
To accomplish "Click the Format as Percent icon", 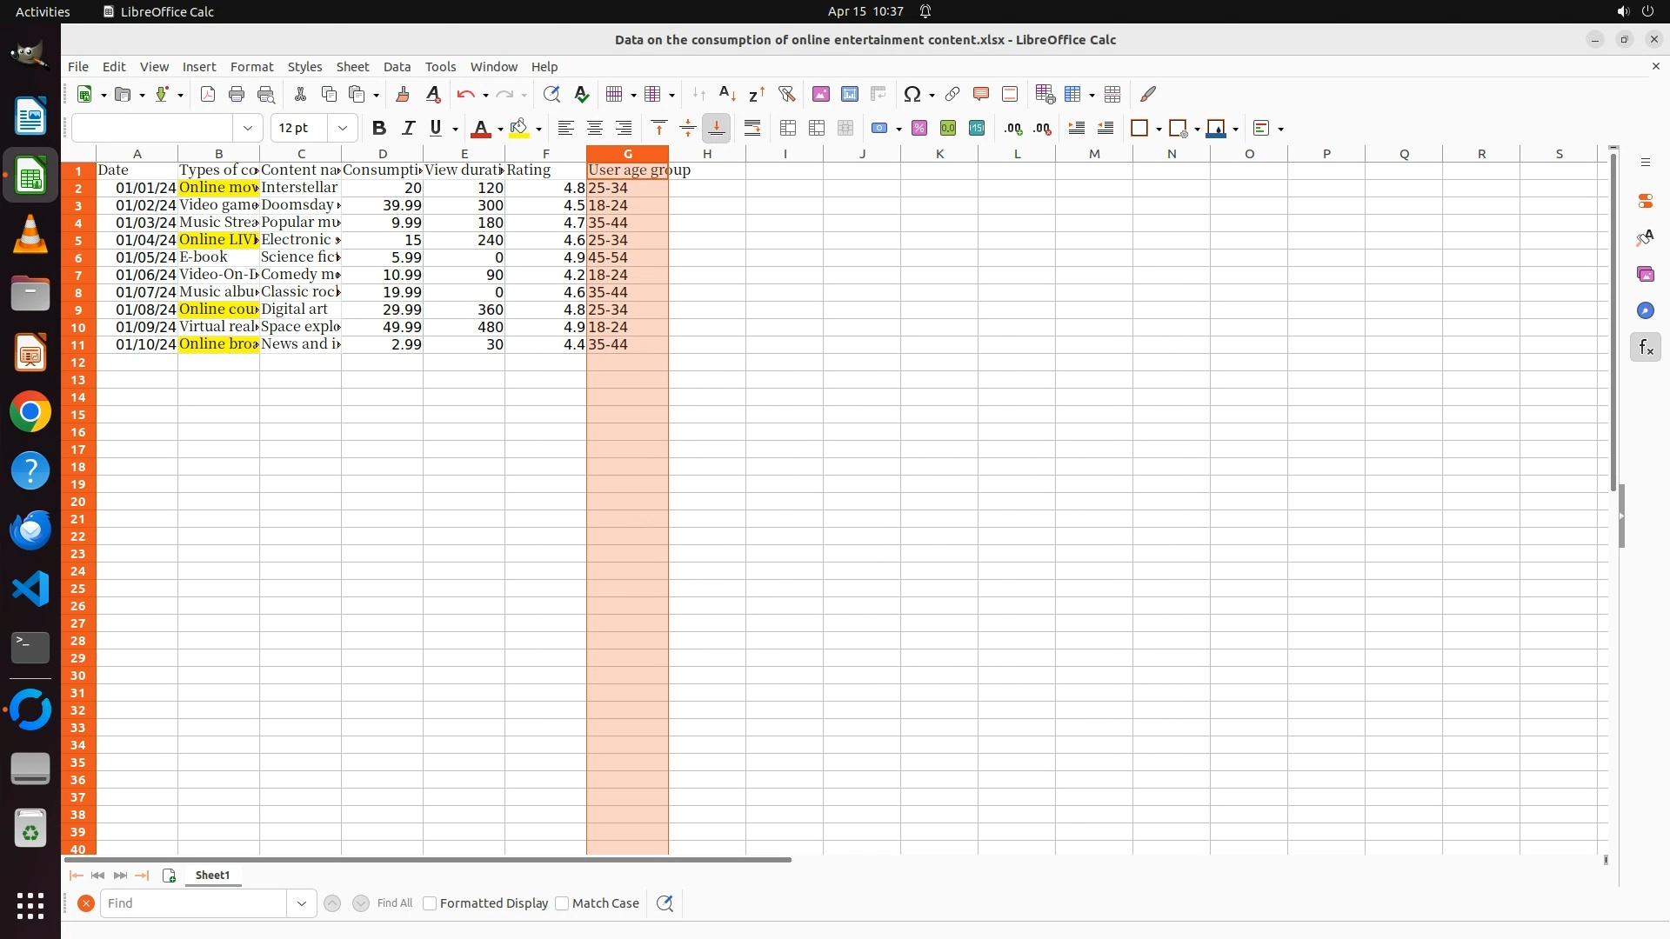I will [919, 128].
